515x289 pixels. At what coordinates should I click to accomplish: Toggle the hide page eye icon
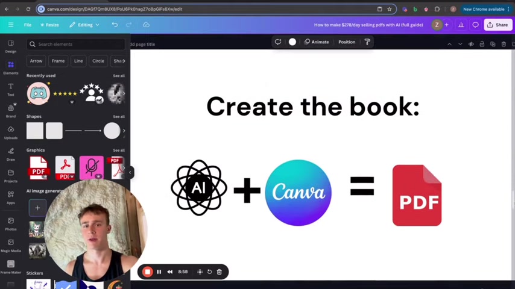pos(471,45)
